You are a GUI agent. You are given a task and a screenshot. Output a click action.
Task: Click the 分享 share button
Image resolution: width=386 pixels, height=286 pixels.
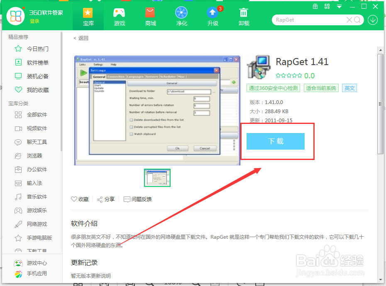click(106, 199)
